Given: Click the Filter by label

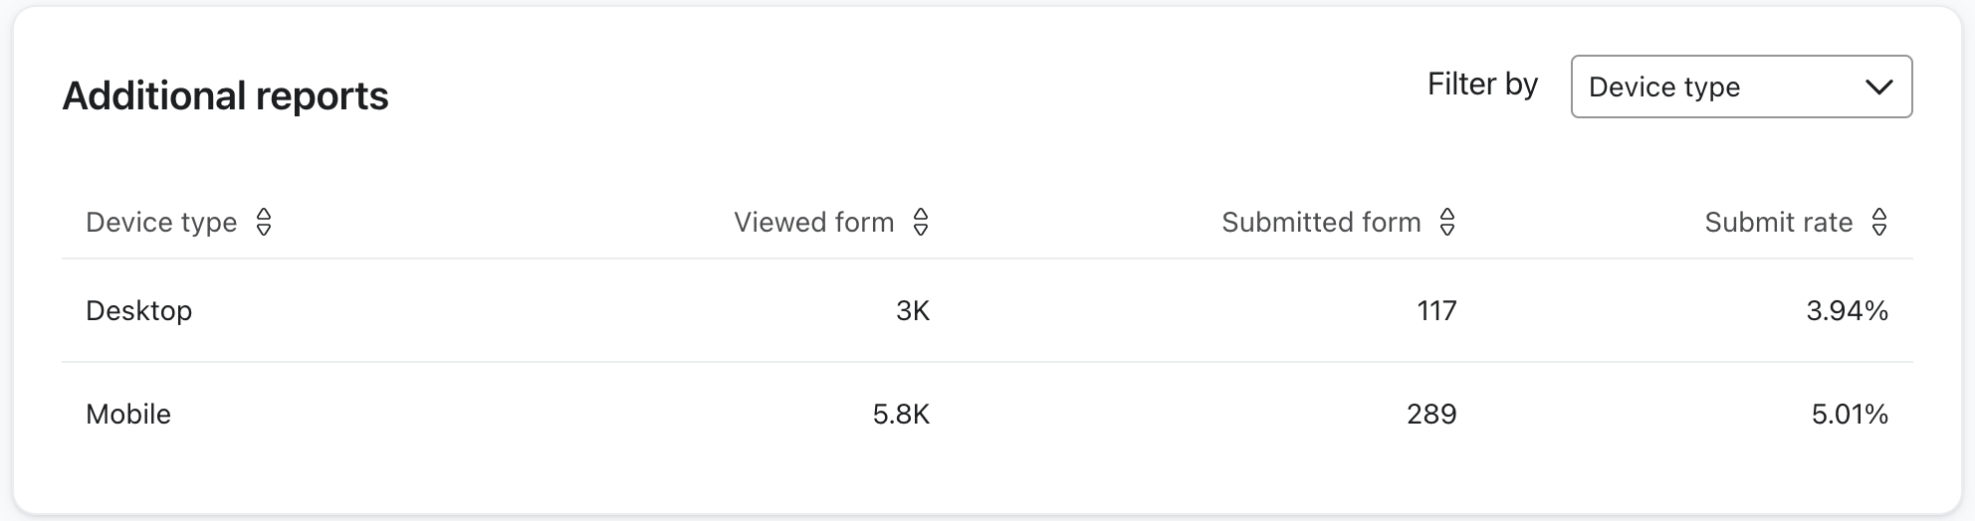Looking at the screenshot, I should pos(1482,85).
